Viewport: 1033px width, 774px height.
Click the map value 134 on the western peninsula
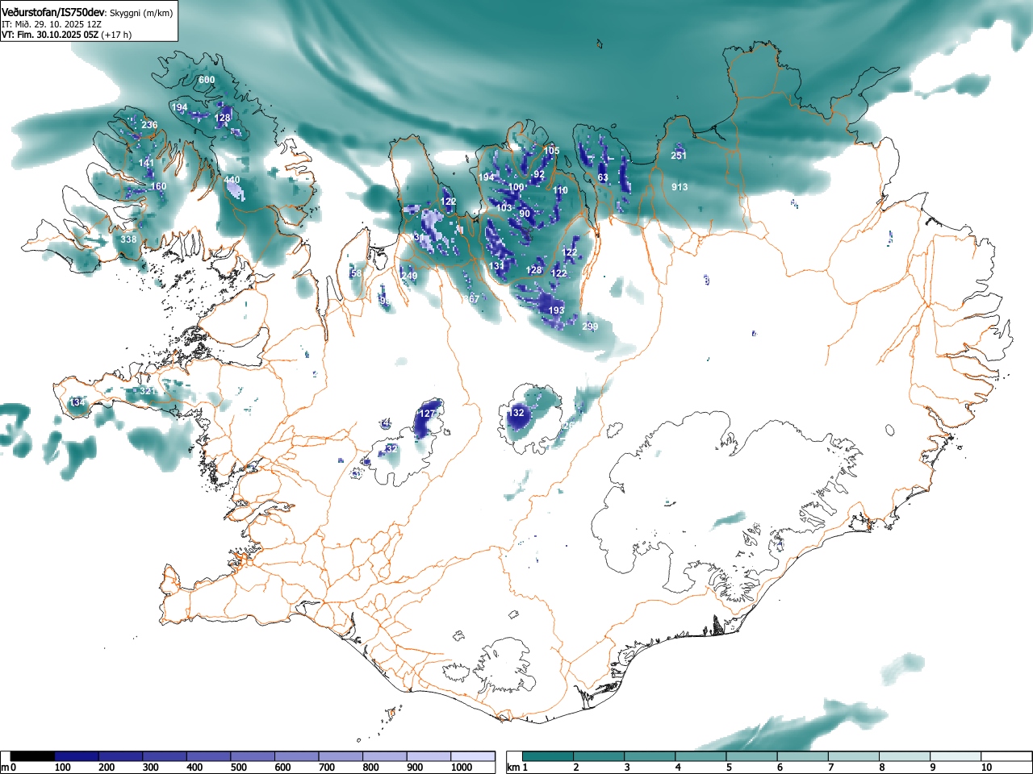[x=77, y=402]
